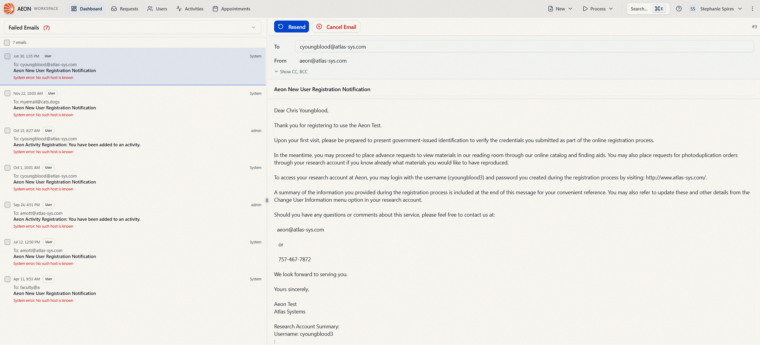This screenshot has width=760, height=345.
Task: Toggle the select all 7 emails checkbox
Action: click(x=7, y=43)
